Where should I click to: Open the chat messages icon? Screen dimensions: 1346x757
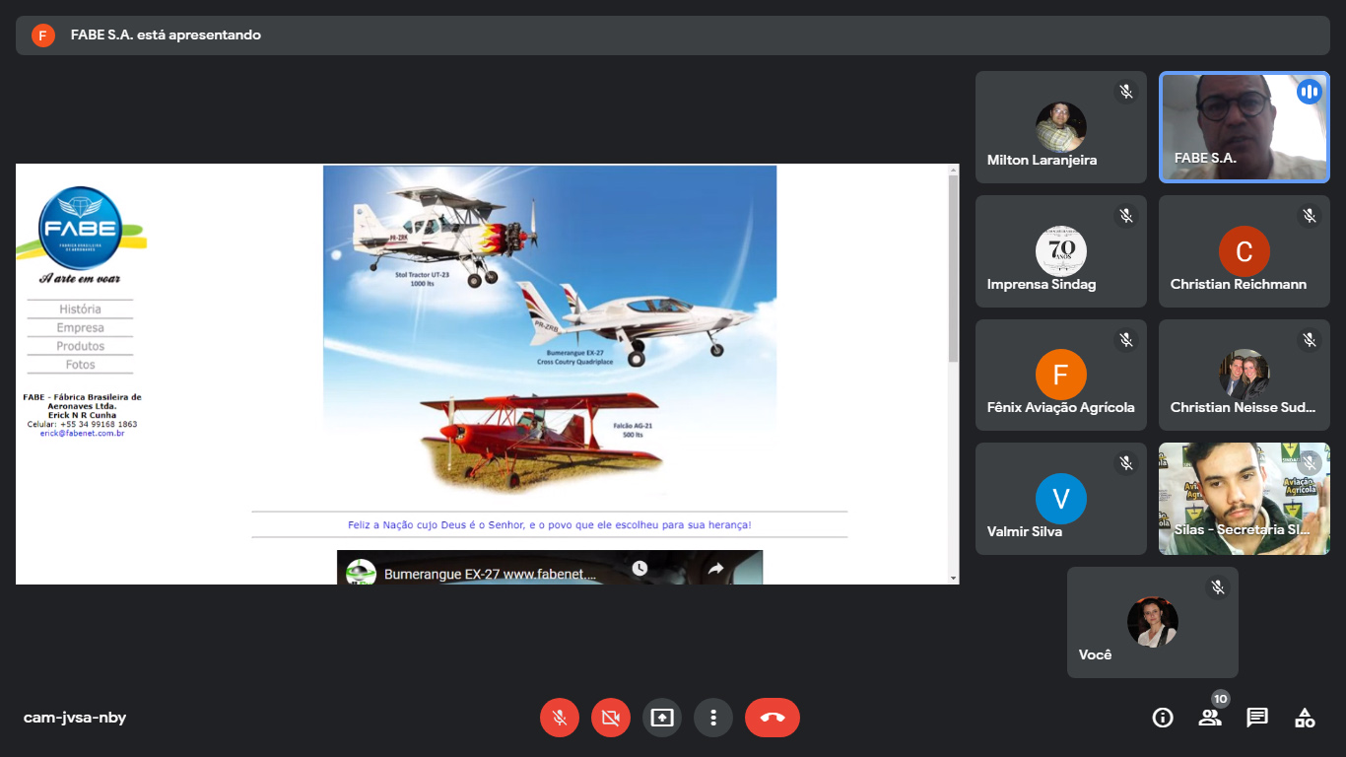(x=1257, y=718)
